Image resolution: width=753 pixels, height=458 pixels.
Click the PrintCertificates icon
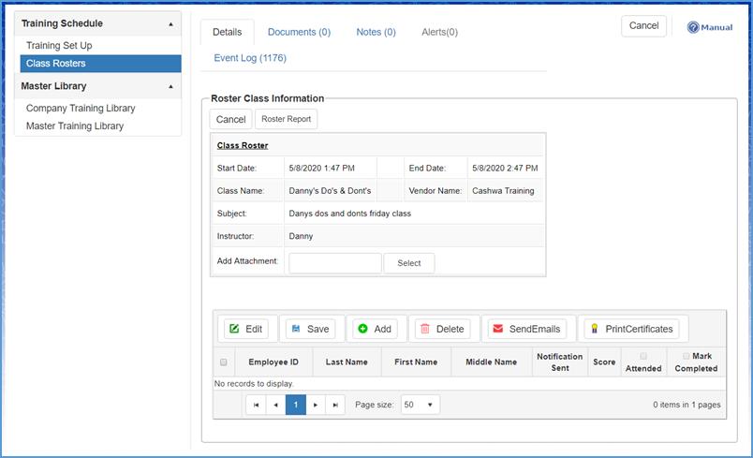[593, 329]
